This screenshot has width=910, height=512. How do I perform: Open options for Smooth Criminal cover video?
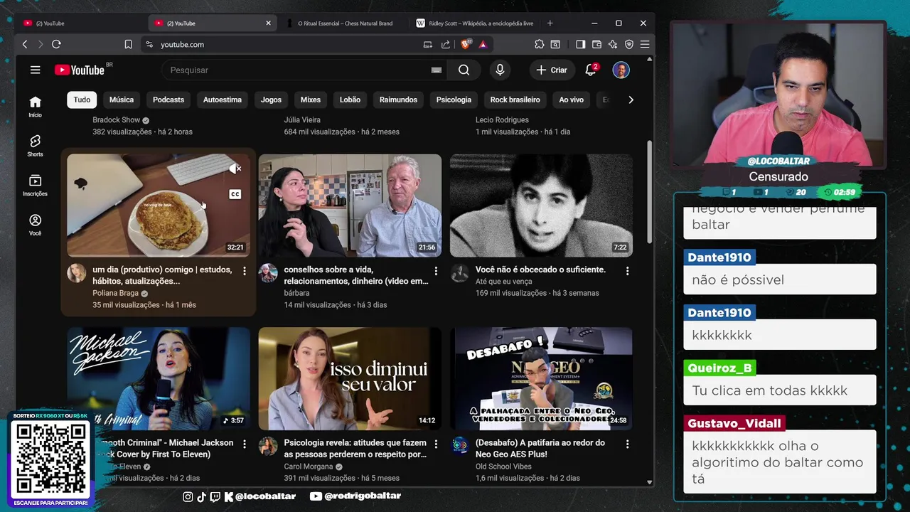click(x=245, y=444)
